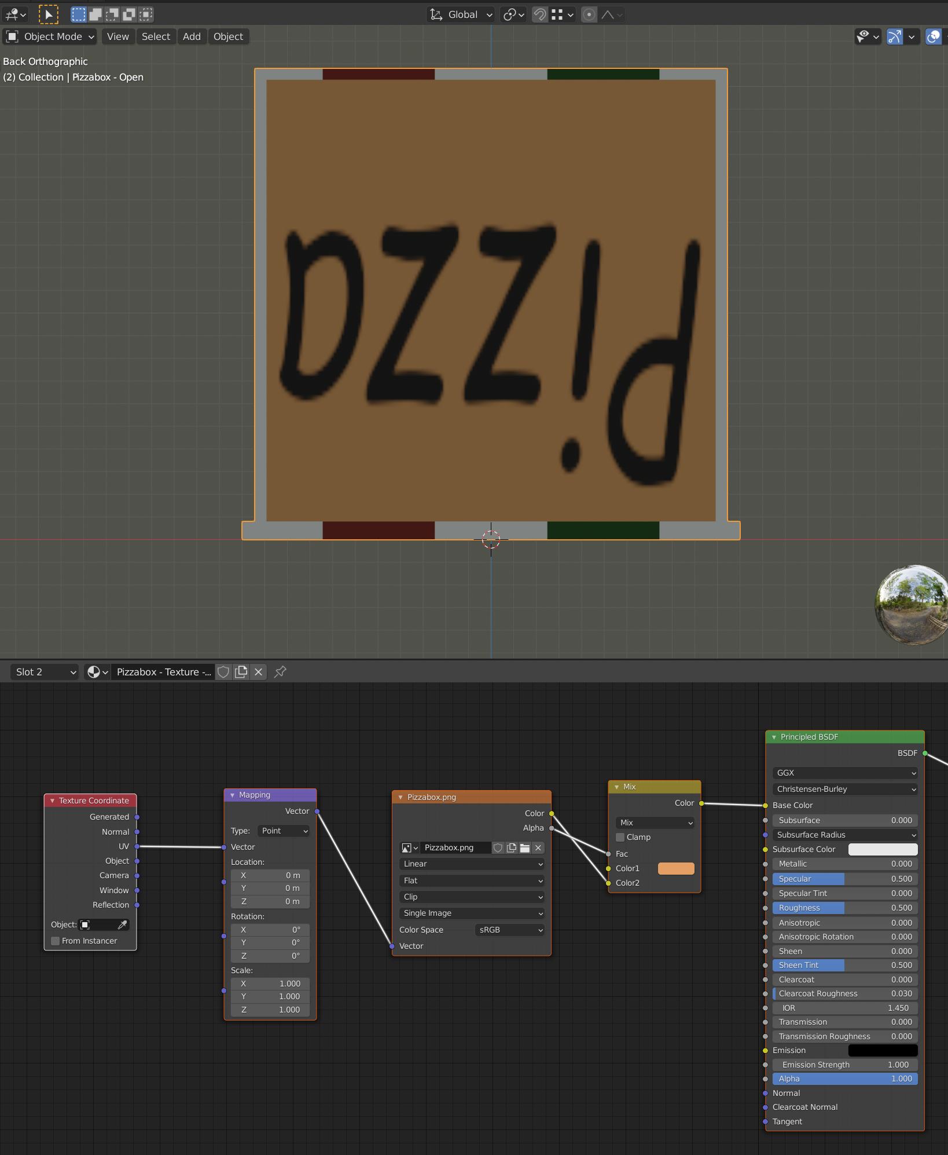Open the sRGB color space dropdown

(510, 930)
